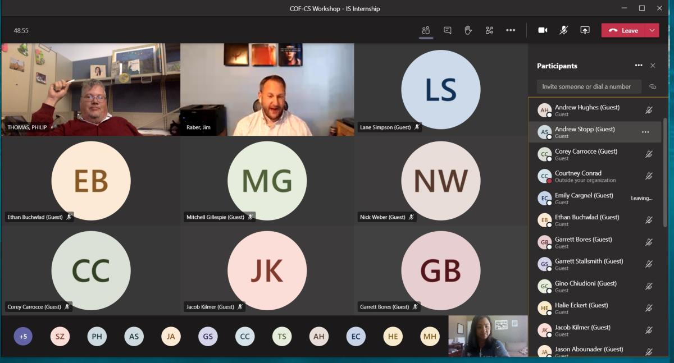
Task: Click the share content icon
Action: point(585,30)
